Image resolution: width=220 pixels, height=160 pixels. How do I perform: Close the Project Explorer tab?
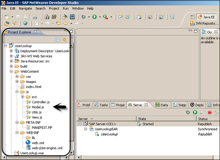36,32
